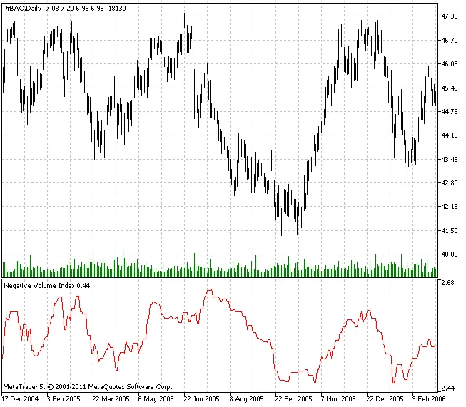Click the 3 Feb 2005 date label
The width and height of the screenshot is (466, 407).
(x=65, y=400)
